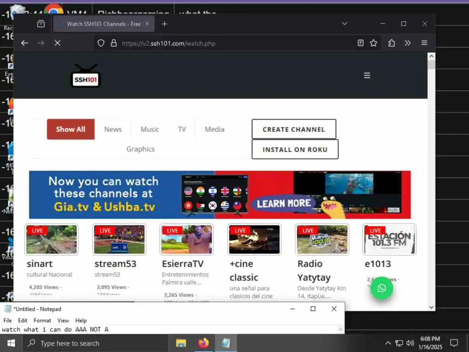Open sinart channel thumbnail

pyautogui.click(x=52, y=239)
